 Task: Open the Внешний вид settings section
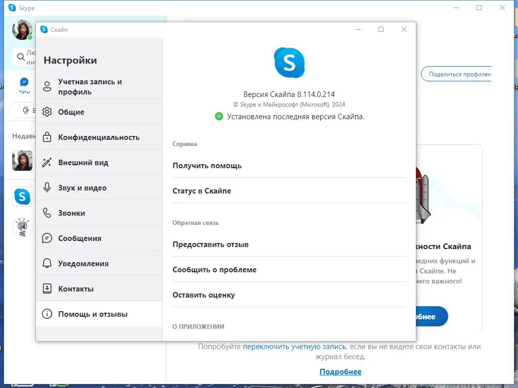[99, 162]
